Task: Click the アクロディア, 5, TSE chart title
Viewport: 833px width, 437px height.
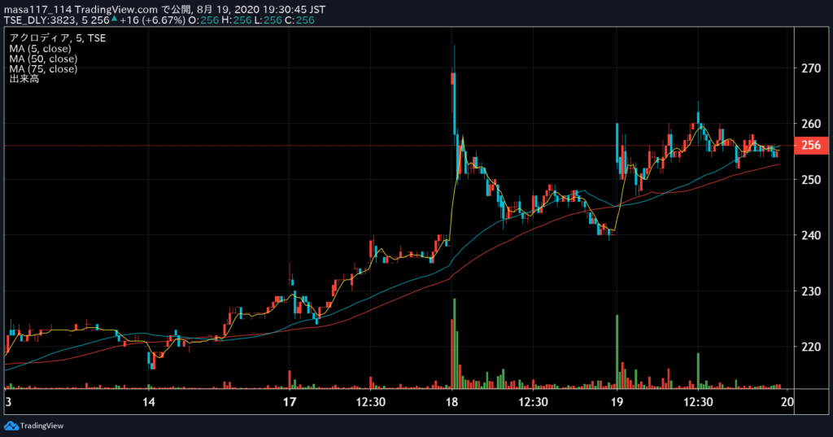Action: 58,37
